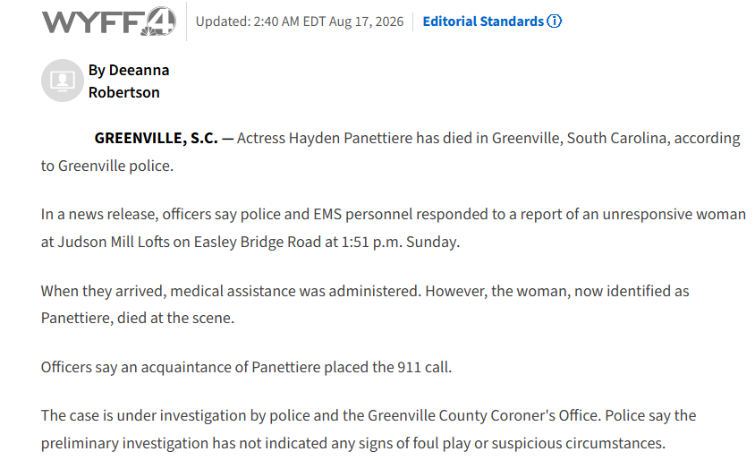Click the number 4 in the logo
The image size is (755, 460).
pyautogui.click(x=160, y=21)
